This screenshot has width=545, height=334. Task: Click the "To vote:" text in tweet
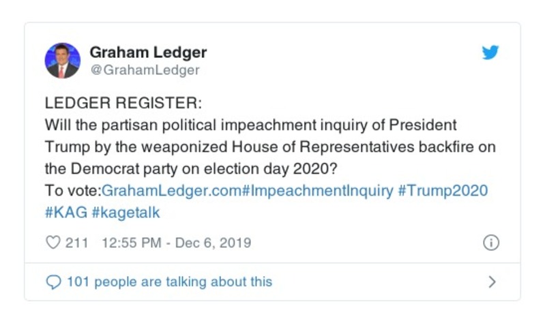pos(72,190)
